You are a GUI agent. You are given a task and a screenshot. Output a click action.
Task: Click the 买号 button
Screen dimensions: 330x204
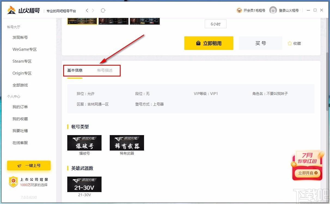pos(261,43)
